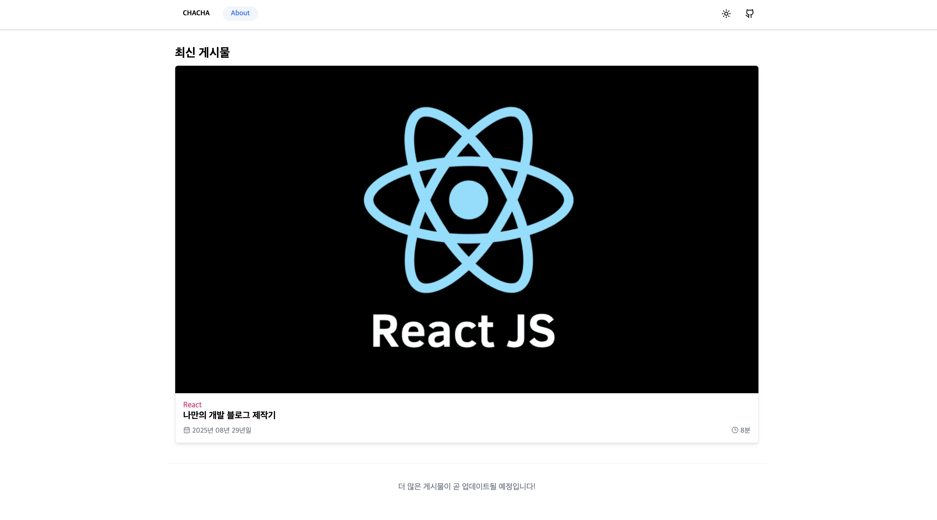The height and width of the screenshot is (520, 937).
Task: Select the React category label
Action: pos(192,405)
